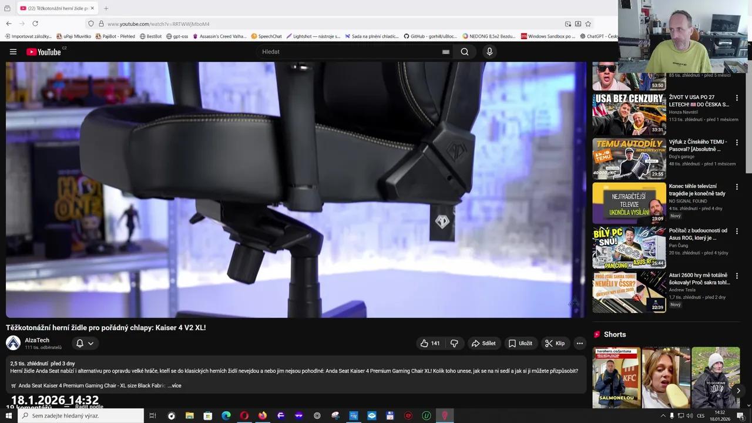Expand subscription options via chevron beside bell
752x423 pixels.
(x=91, y=343)
